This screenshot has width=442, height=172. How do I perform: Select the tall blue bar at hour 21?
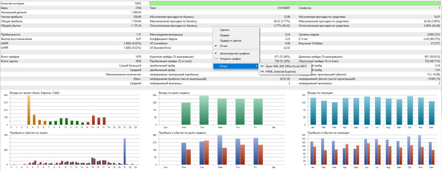coord(125,151)
